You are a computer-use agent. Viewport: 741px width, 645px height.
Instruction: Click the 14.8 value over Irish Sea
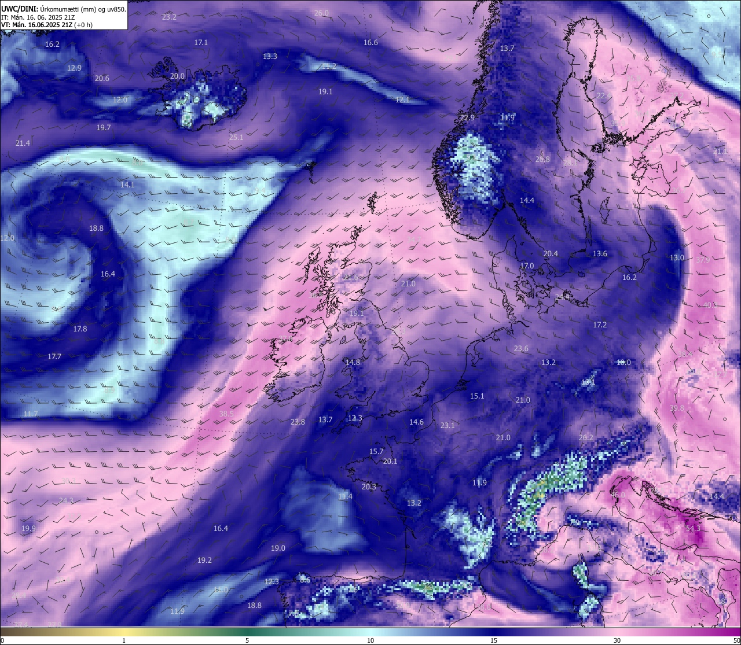(x=353, y=362)
